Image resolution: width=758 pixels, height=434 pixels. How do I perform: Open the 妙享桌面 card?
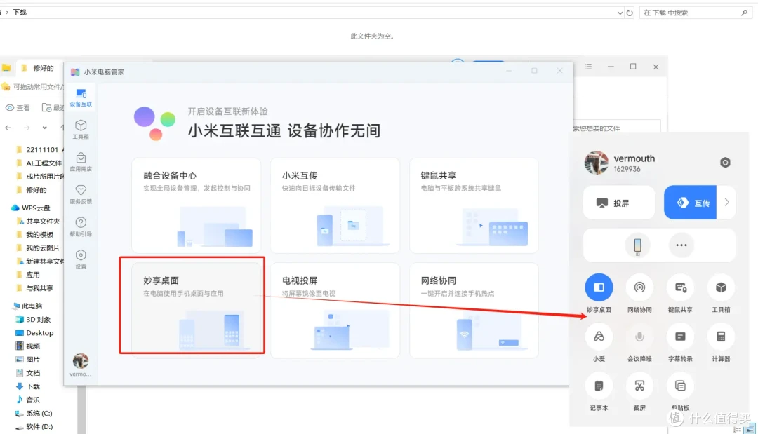pyautogui.click(x=197, y=310)
